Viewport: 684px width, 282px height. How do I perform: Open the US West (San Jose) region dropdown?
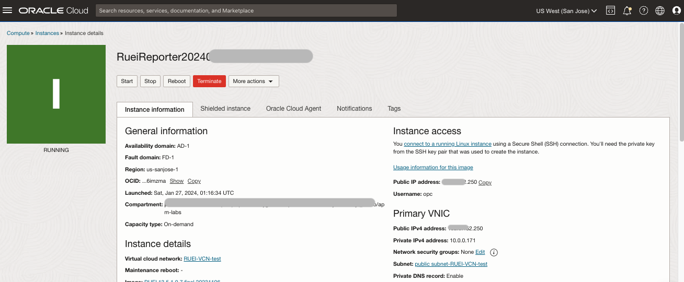tap(566, 10)
